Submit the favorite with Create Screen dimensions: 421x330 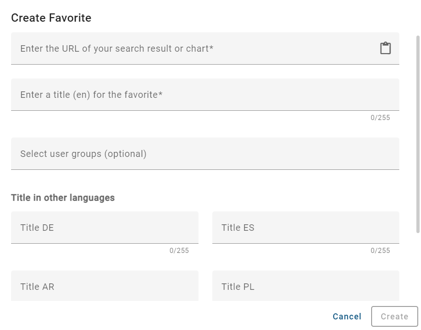click(394, 317)
